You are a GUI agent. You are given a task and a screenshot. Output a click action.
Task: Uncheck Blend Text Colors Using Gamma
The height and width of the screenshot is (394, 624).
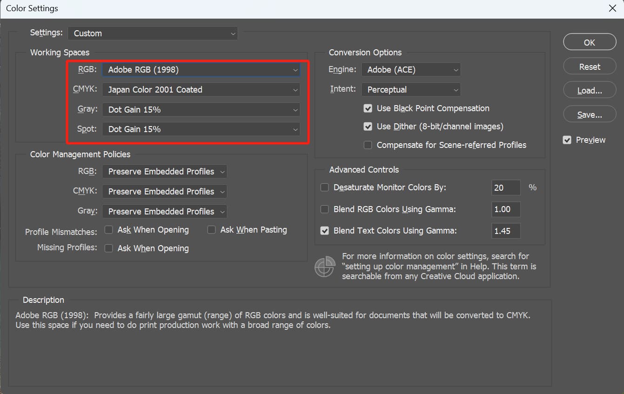click(325, 231)
